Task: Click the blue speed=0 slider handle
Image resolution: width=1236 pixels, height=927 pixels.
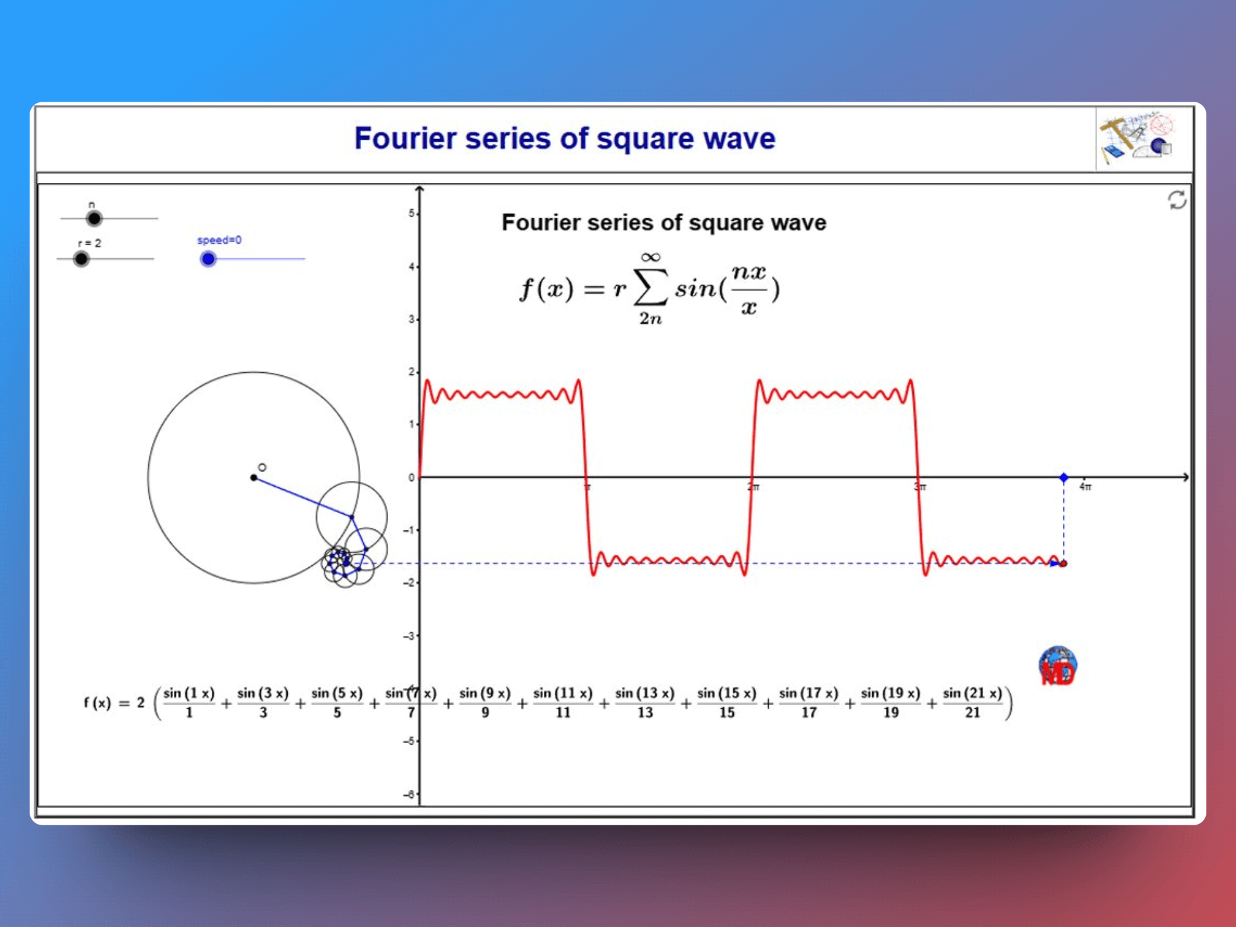Action: pos(208,259)
